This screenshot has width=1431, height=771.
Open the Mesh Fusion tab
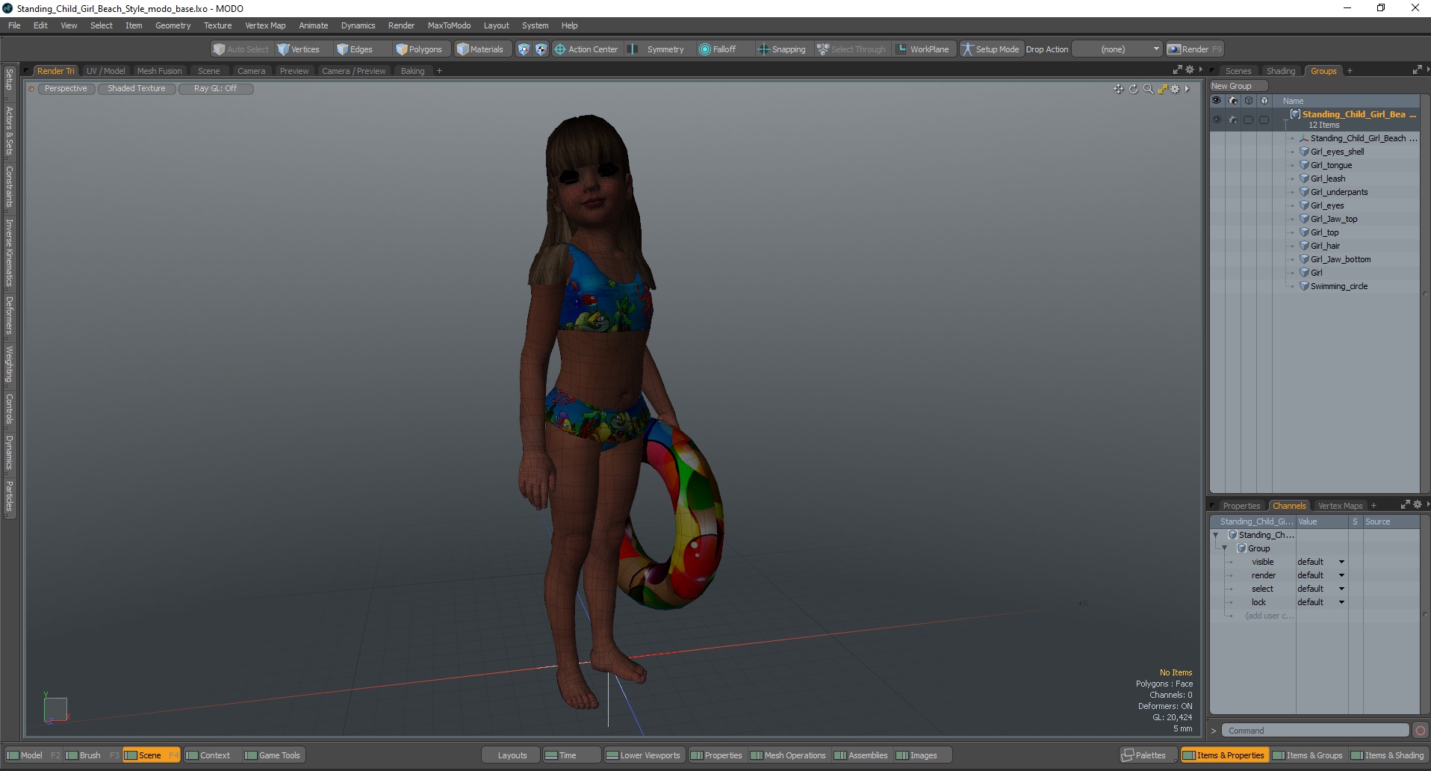(x=159, y=71)
